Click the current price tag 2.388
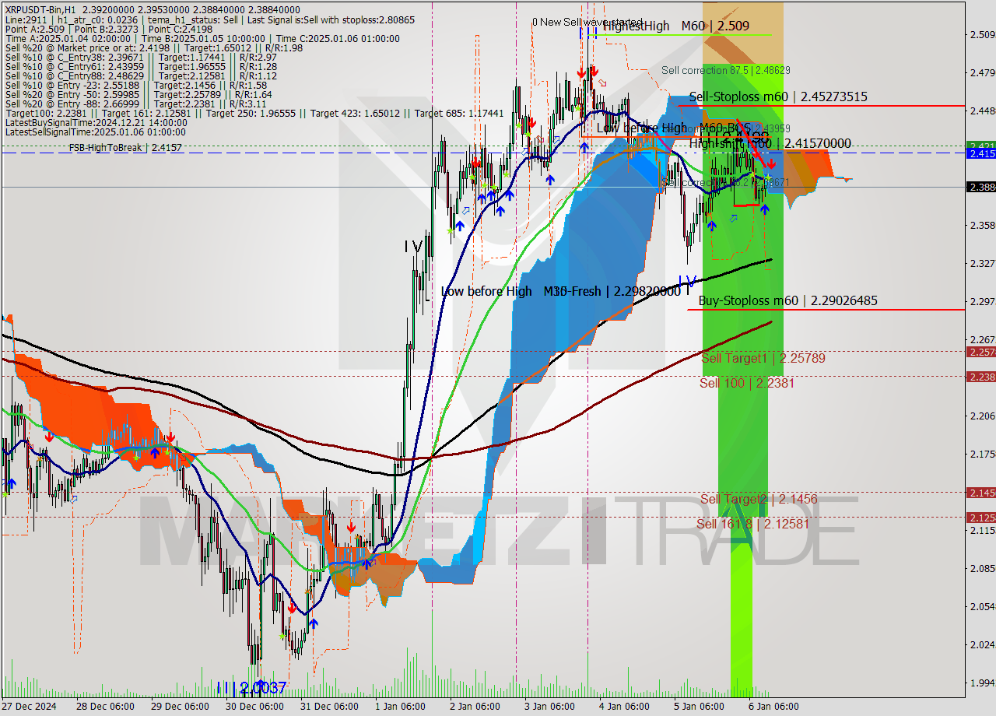Viewport: 996px width, 716px height. tap(980, 187)
